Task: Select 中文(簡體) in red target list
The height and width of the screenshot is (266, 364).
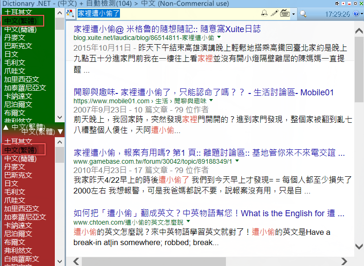Action: click(x=20, y=159)
